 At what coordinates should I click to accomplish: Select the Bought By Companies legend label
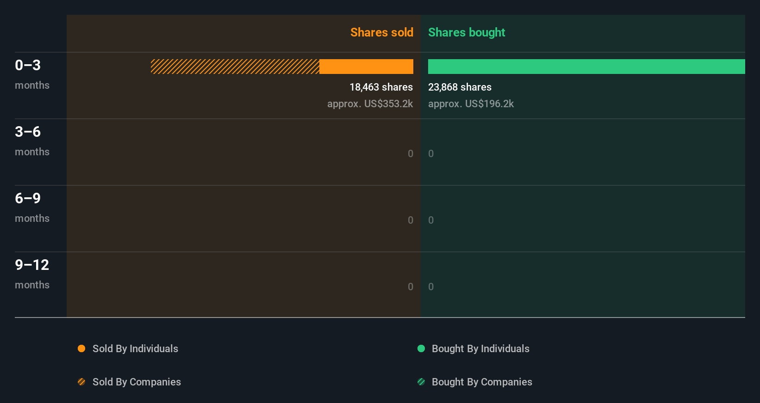(482, 382)
